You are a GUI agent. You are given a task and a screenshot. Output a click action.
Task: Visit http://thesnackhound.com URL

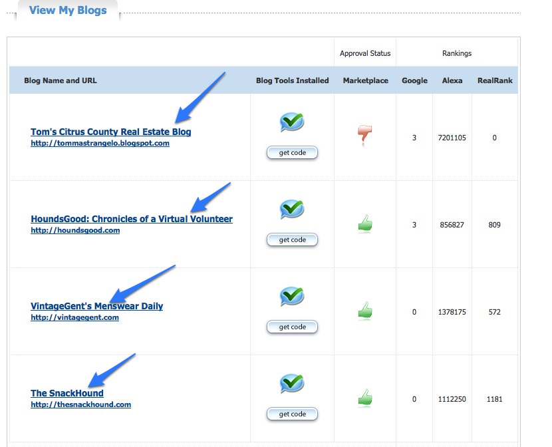pos(81,404)
